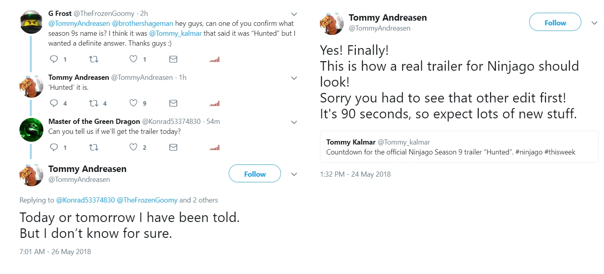Expand options chevron on Master of Green Dragon tweet
The width and height of the screenshot is (604, 274).
click(294, 122)
